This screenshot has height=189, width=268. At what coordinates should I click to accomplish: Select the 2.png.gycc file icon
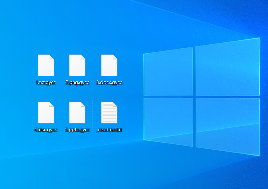pyautogui.click(x=77, y=65)
